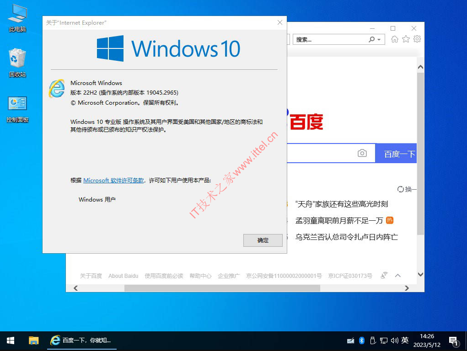Open headline "天舟"家族还有这些高光时刻
Screen dimensions: 467x351
pos(342,204)
